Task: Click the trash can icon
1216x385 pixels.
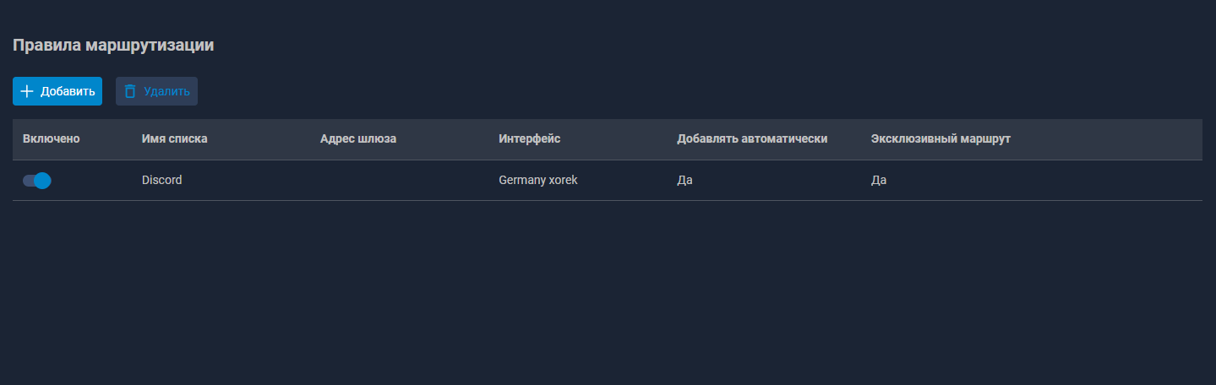Action: [x=130, y=91]
